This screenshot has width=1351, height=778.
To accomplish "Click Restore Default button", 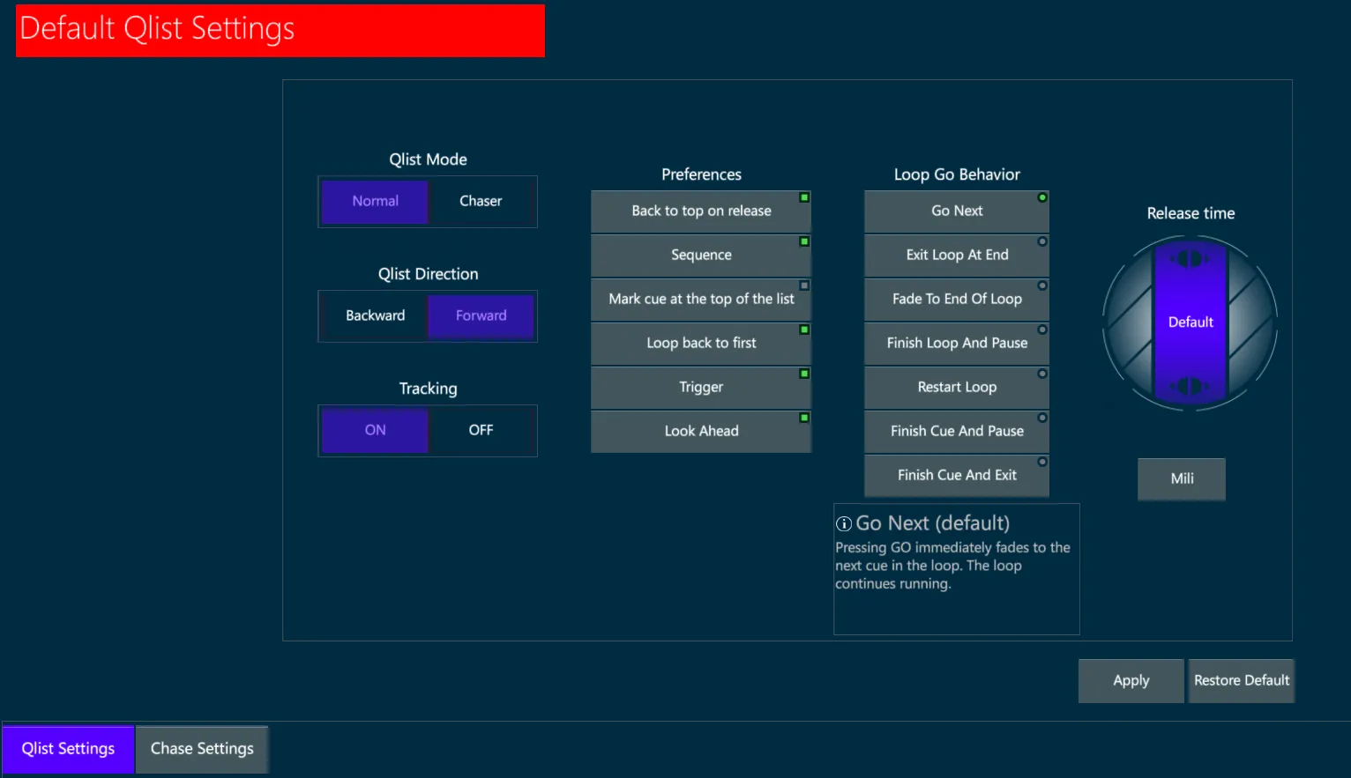I will [x=1242, y=681].
